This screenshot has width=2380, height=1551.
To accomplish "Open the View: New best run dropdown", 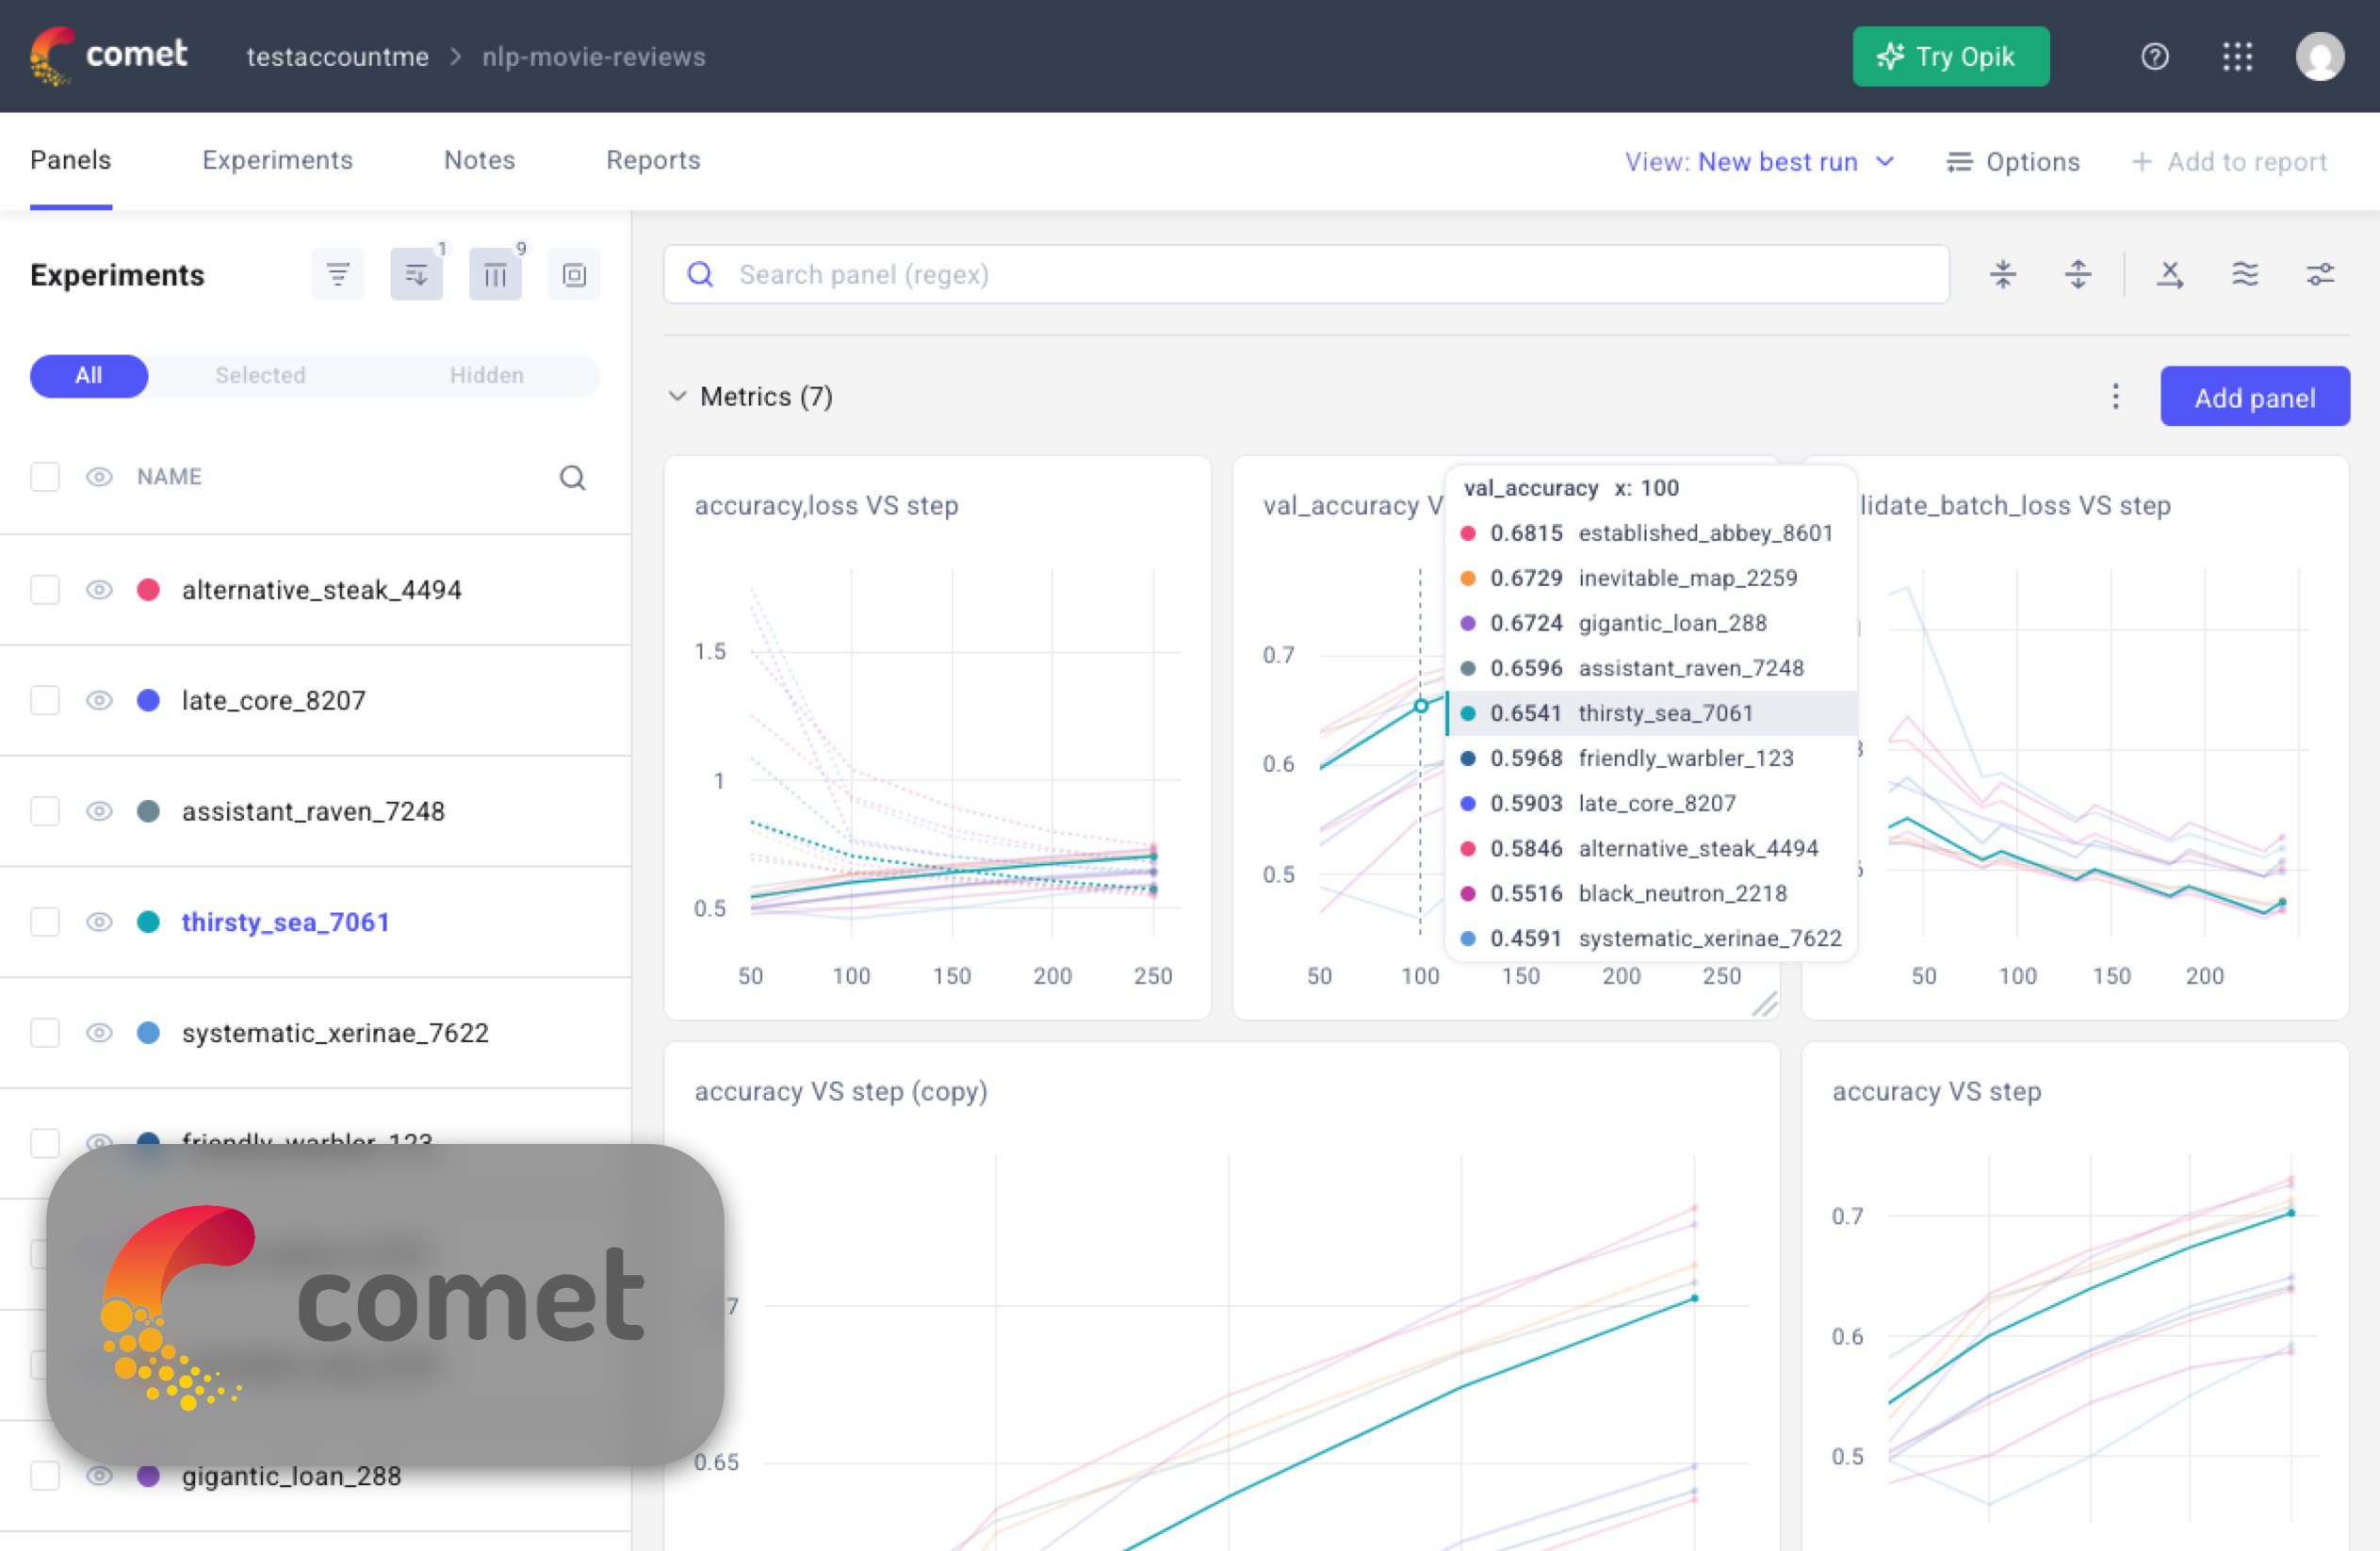I will [1759, 162].
